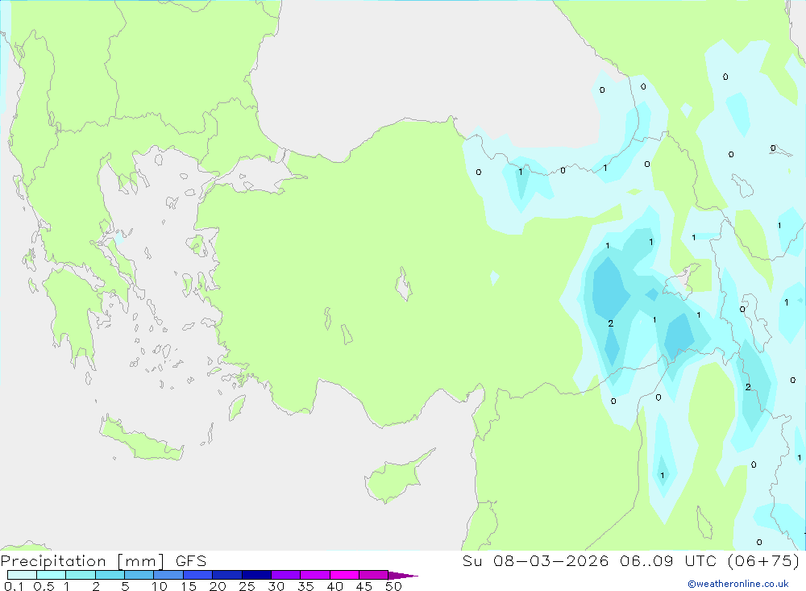The height and width of the screenshot is (591, 806).
Task: Click the legend swatch between 0.1 and 0.5
Action: pyautogui.click(x=22, y=575)
